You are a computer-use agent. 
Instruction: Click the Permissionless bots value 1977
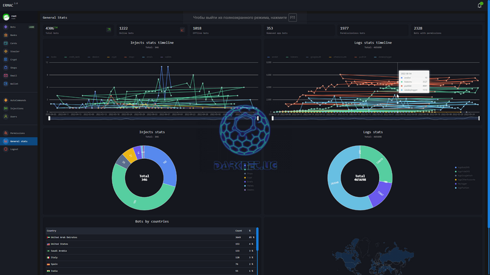(344, 28)
